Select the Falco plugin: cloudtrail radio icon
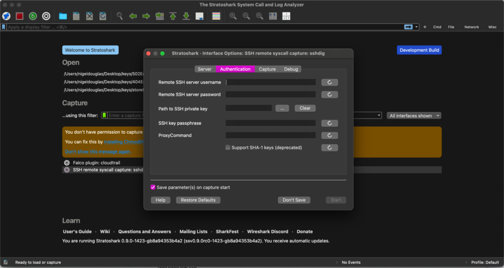Image resolution: width=504 pixels, height=268 pixels. point(67,163)
